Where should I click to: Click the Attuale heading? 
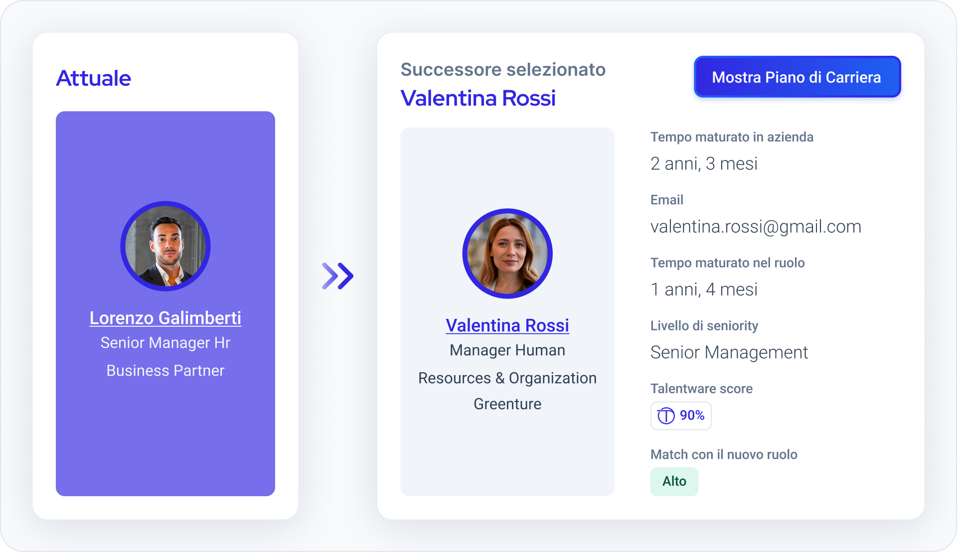click(94, 78)
